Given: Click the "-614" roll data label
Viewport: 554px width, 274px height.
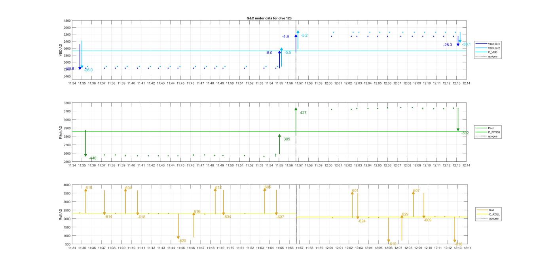Looking at the screenshot, I should [x=108, y=217].
